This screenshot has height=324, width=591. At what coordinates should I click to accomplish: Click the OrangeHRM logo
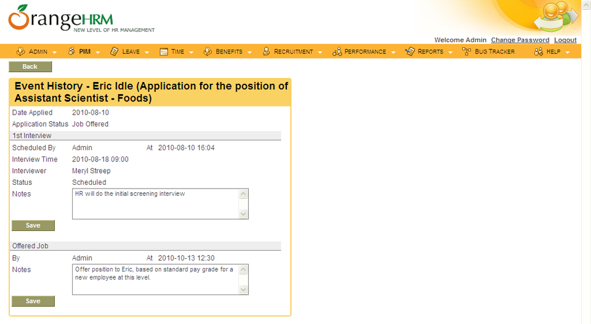tap(81, 18)
